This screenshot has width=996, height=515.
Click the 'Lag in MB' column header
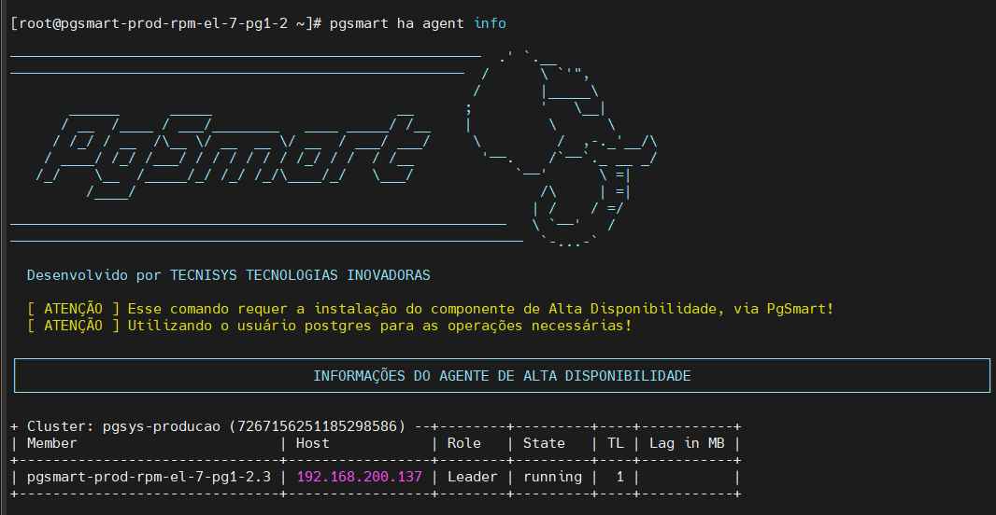687,443
